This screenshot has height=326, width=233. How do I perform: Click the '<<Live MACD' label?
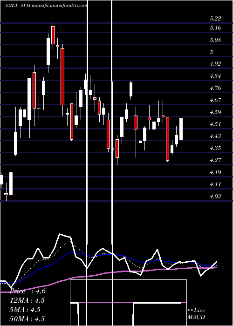coord(196,313)
